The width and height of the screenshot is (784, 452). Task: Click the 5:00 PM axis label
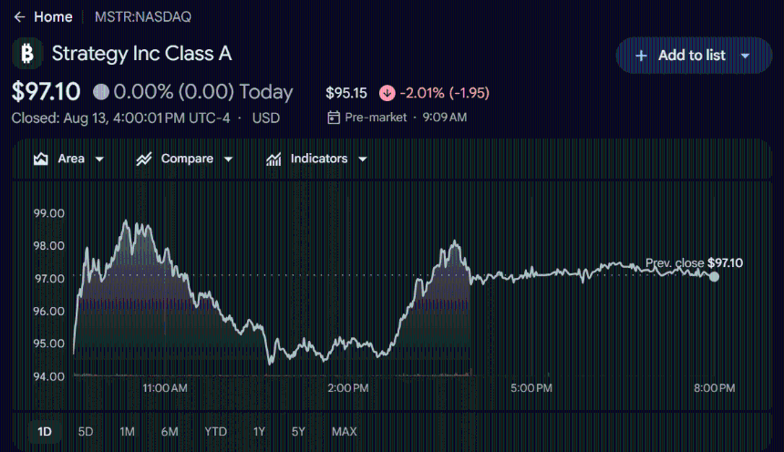(531, 388)
